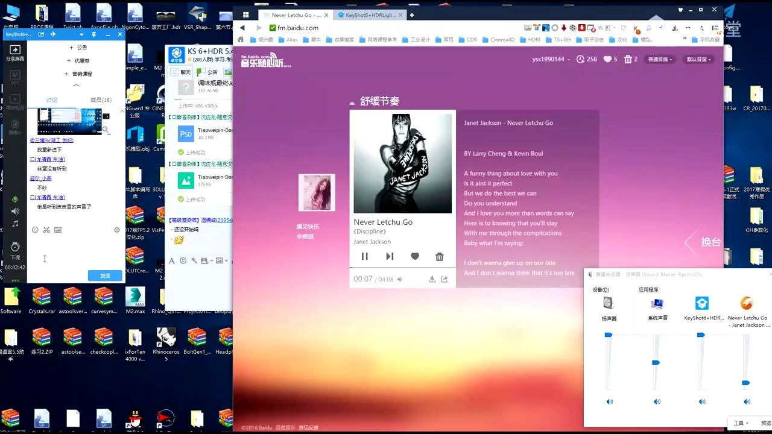Viewport: 772px width, 434px height.
Task: Open classroom chat settings gear
Action: [117, 230]
